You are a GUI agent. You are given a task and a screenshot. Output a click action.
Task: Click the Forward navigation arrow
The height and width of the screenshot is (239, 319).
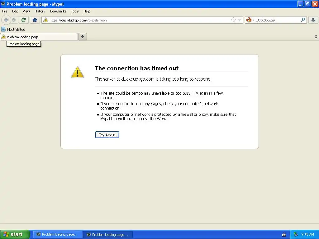coord(14,20)
